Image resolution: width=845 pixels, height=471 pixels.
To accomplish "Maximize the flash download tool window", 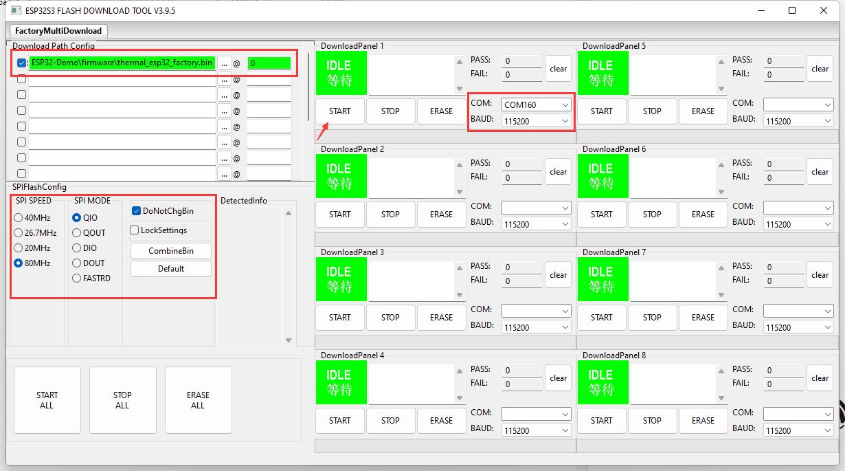I will pyautogui.click(x=792, y=10).
